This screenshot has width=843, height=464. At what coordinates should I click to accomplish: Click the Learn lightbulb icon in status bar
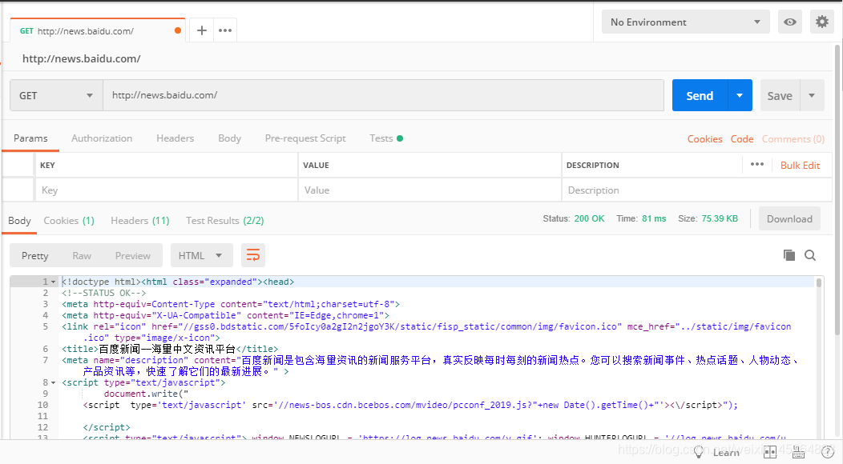[x=699, y=452]
